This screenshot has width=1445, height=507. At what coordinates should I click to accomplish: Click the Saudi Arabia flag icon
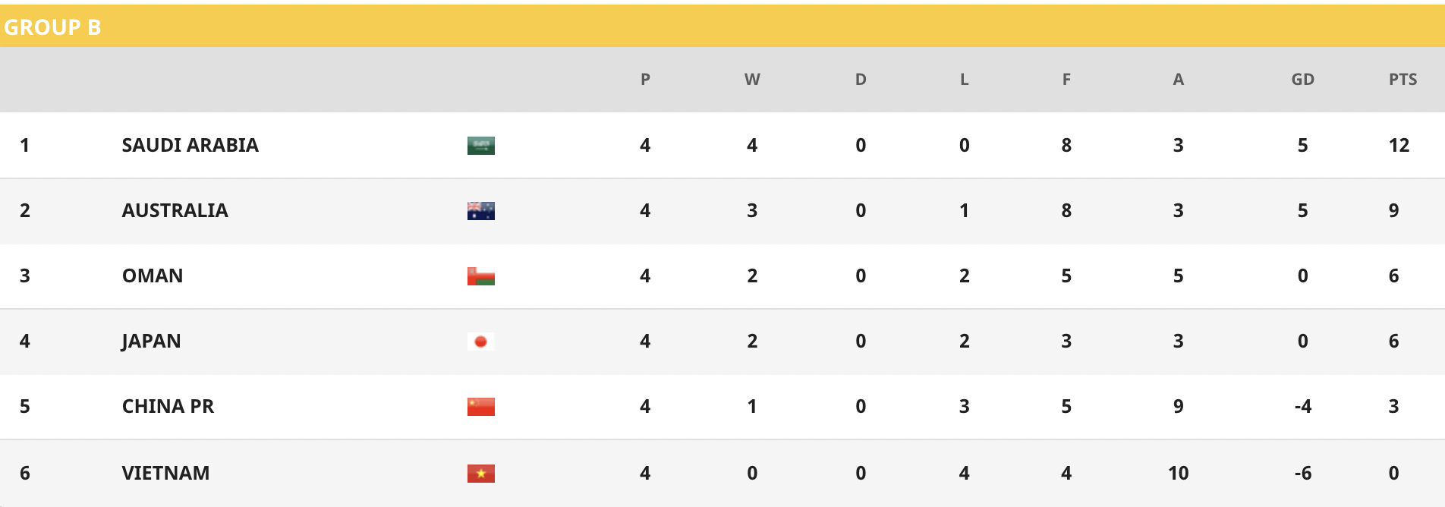[x=480, y=146]
